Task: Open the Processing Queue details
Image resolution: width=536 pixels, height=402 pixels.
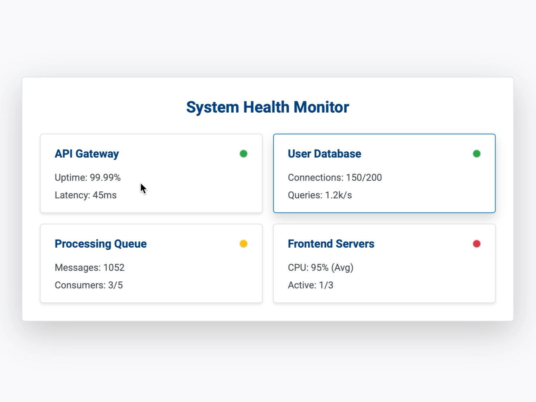Action: tap(101, 243)
